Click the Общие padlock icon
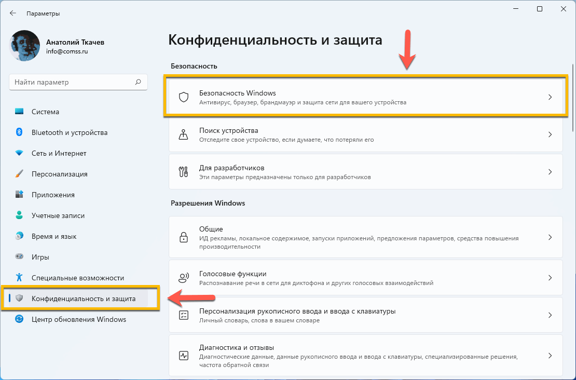 tap(183, 237)
